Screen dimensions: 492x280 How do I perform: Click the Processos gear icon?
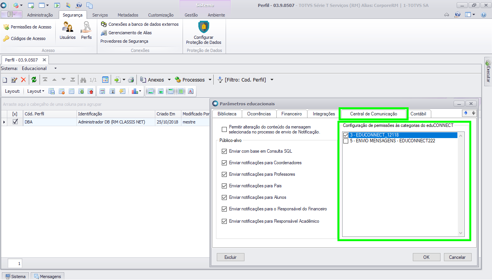(178, 80)
